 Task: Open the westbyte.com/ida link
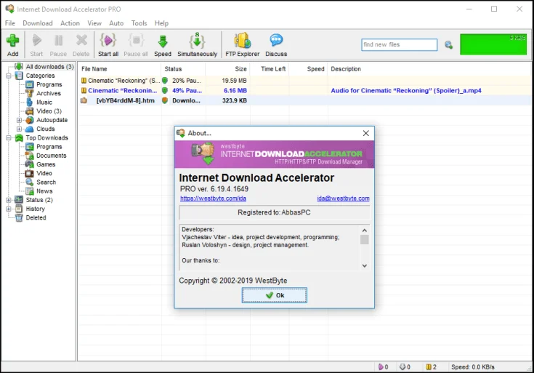pyautogui.click(x=213, y=198)
